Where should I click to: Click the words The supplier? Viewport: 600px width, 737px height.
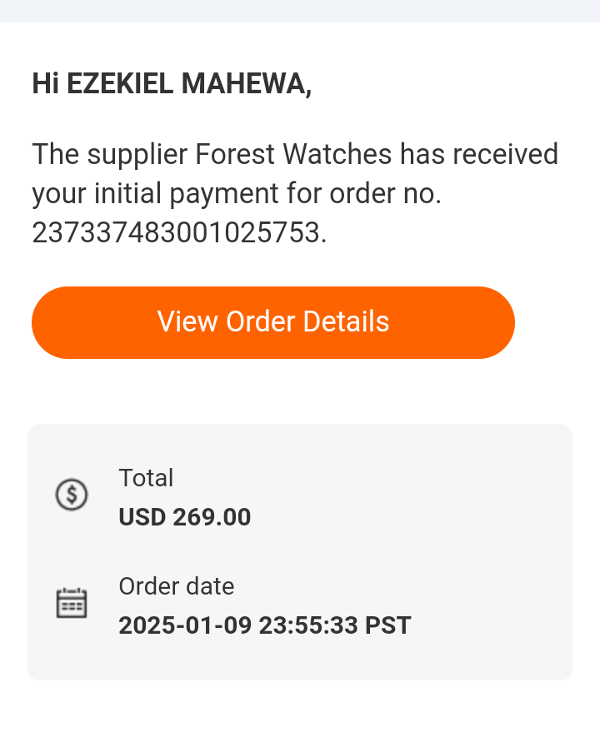point(110,154)
